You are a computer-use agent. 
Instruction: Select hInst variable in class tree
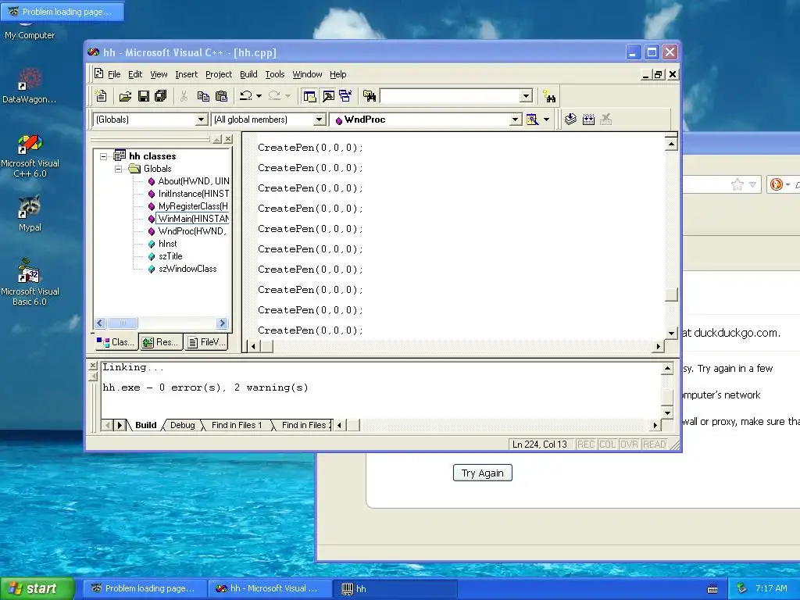pos(167,244)
